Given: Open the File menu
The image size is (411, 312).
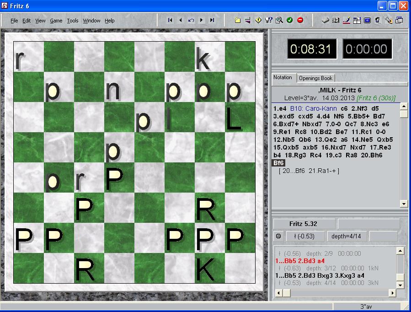Looking at the screenshot, I should tap(14, 21).
